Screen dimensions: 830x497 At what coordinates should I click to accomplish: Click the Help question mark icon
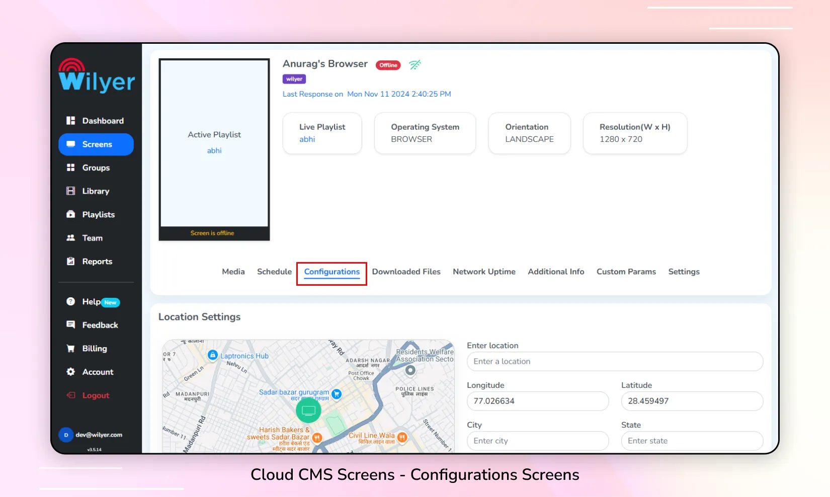[x=71, y=302]
